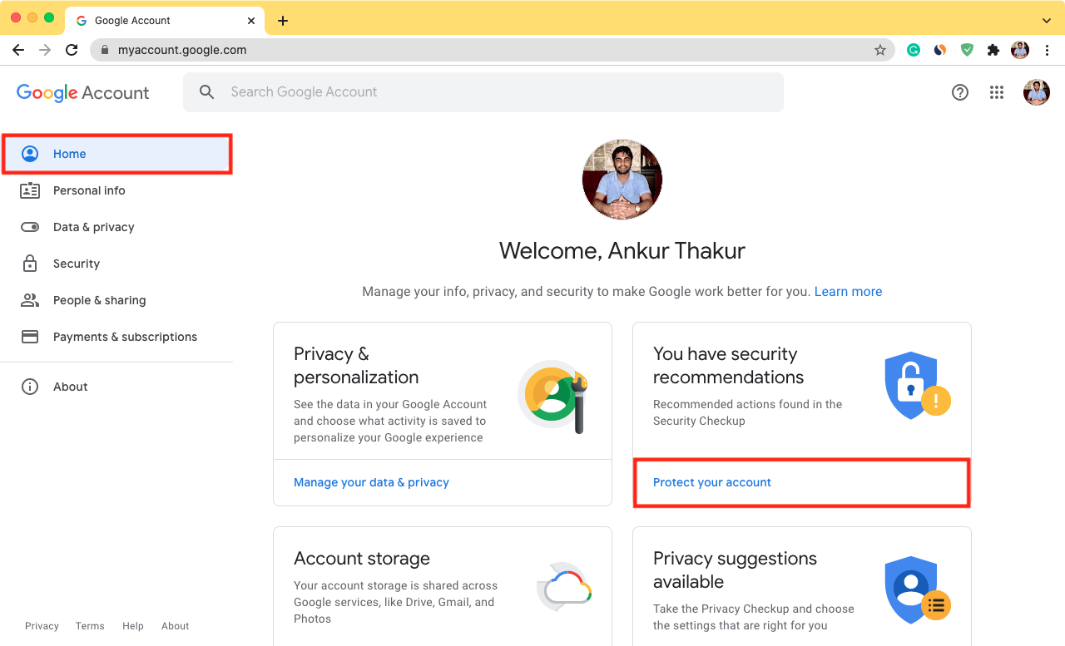Click the security shield warning illustration
This screenshot has width=1065, height=646.
917,385
